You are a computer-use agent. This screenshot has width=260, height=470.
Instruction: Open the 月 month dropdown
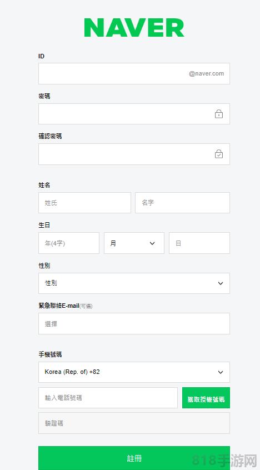pyautogui.click(x=134, y=243)
